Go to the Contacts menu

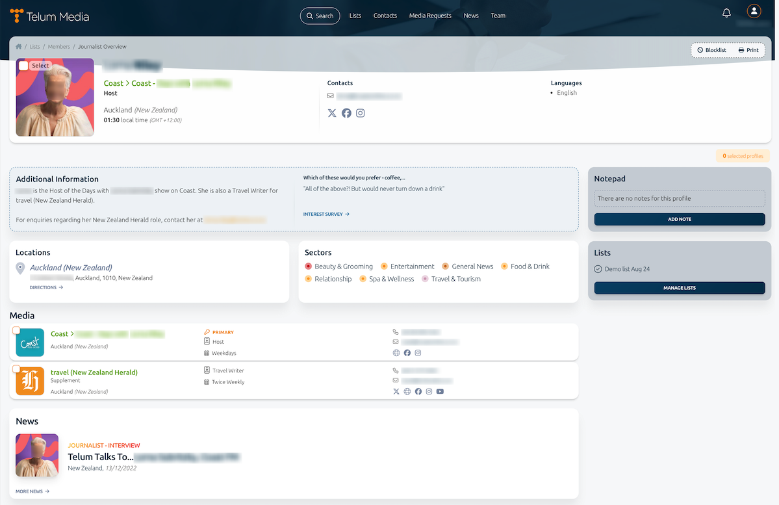385,16
